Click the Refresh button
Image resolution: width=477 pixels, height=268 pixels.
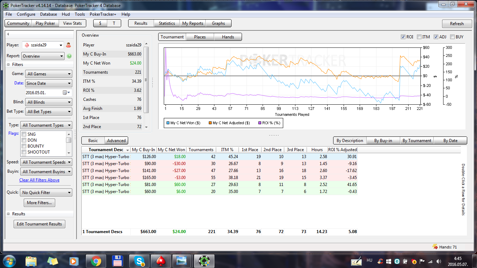457,24
